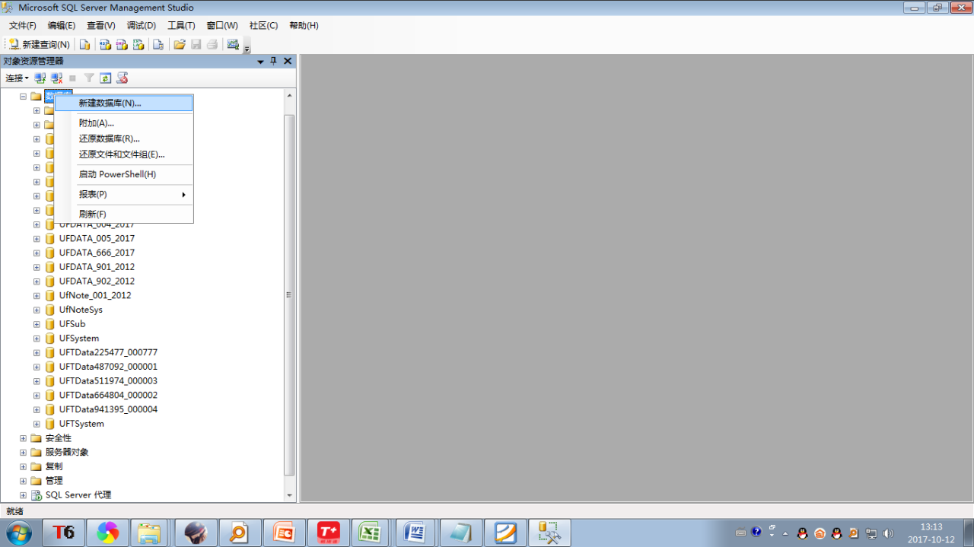Image resolution: width=974 pixels, height=547 pixels.
Task: Open the Object Explorer window position dropdown
Action: (261, 62)
